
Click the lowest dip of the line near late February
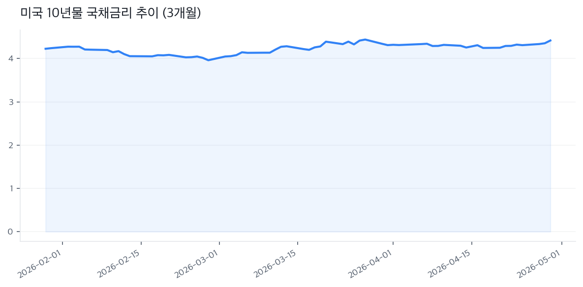[x=208, y=60]
